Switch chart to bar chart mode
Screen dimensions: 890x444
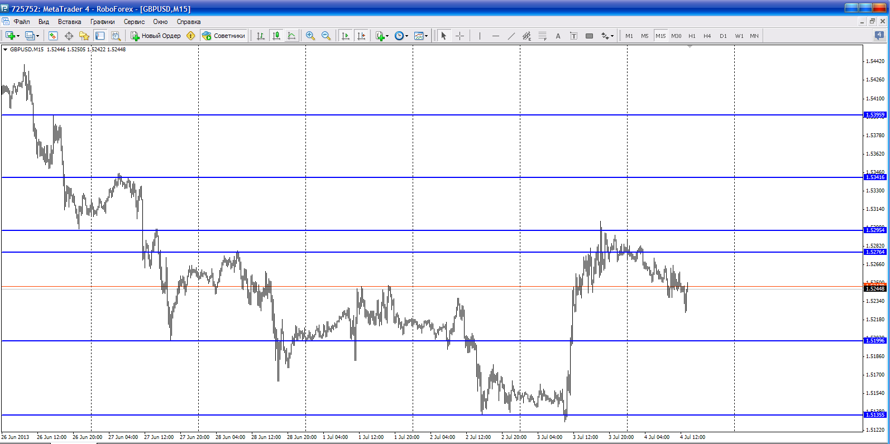point(260,36)
